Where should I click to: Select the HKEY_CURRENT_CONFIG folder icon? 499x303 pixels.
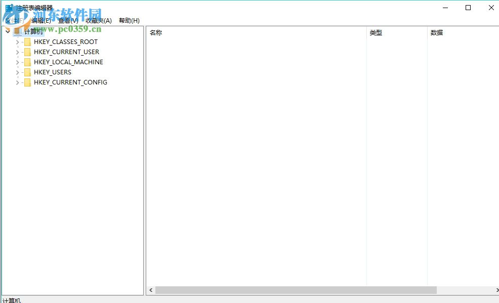pos(27,82)
